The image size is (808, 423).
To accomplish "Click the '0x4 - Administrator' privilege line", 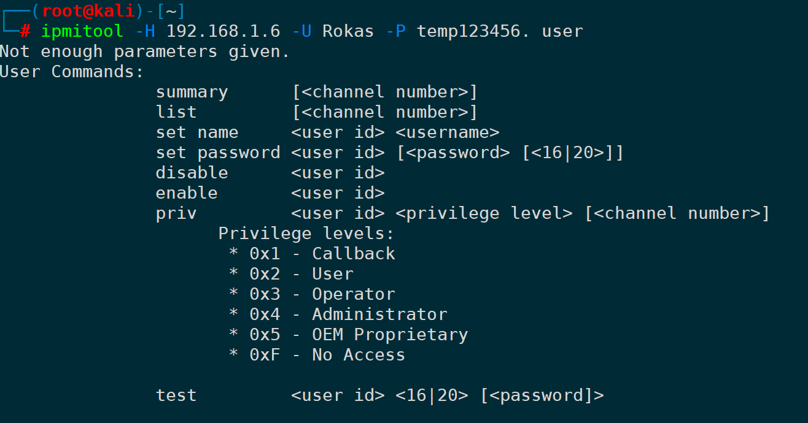I will click(x=348, y=314).
